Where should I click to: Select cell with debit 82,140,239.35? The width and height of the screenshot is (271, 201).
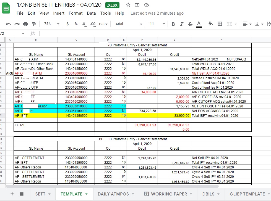[142, 59]
